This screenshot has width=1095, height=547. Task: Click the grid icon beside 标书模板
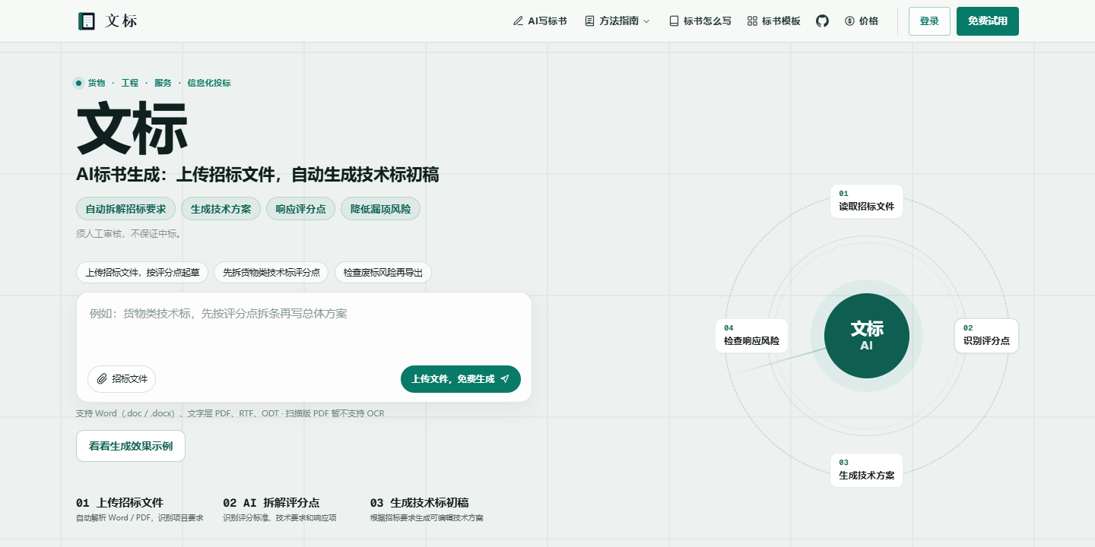point(752,21)
